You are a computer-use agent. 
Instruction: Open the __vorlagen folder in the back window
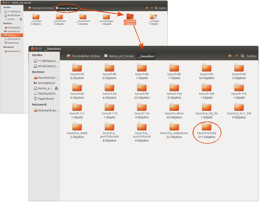(x=153, y=16)
